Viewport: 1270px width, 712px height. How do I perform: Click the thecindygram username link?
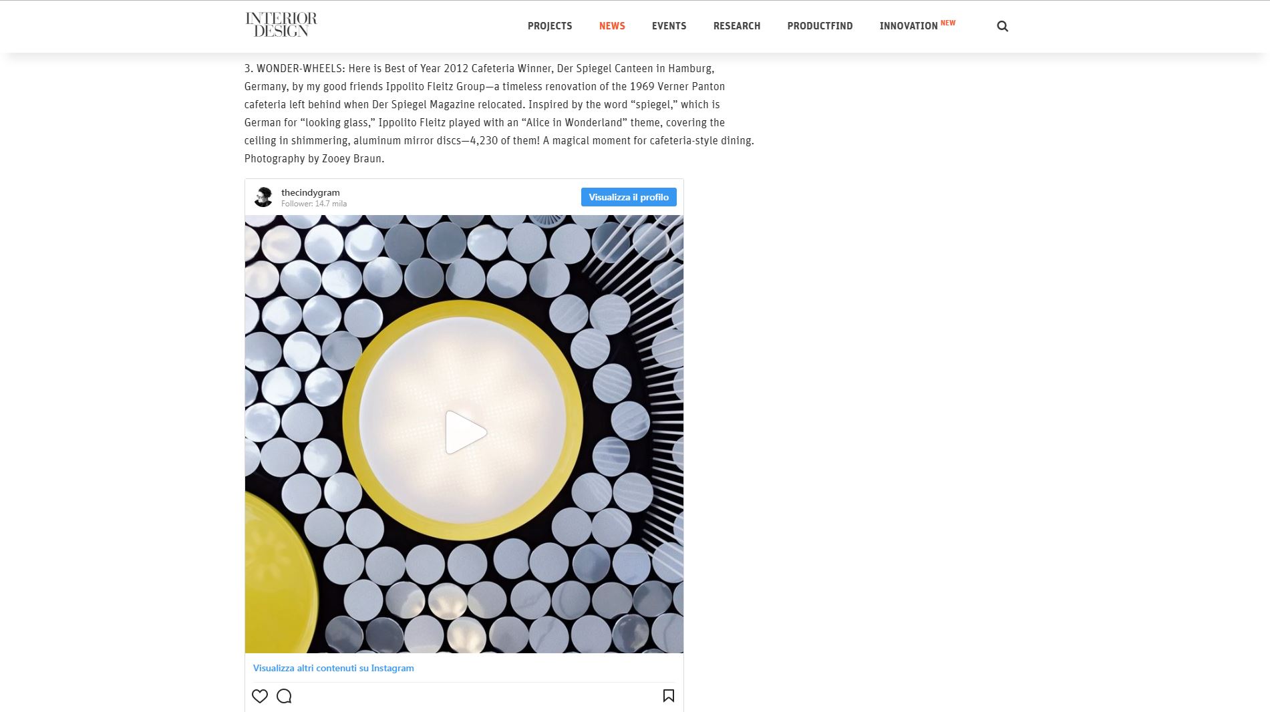click(310, 192)
